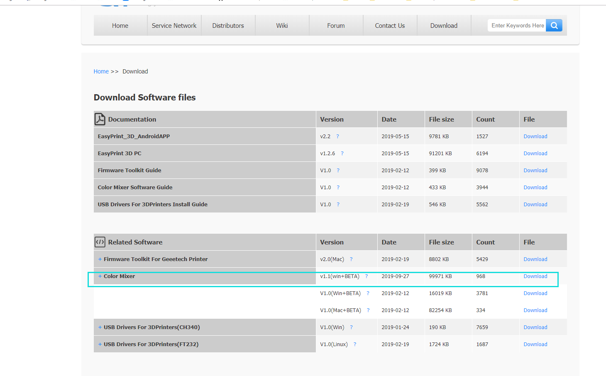This screenshot has width=606, height=376.
Task: Download the Color Mixer Software Guide
Action: 535,188
